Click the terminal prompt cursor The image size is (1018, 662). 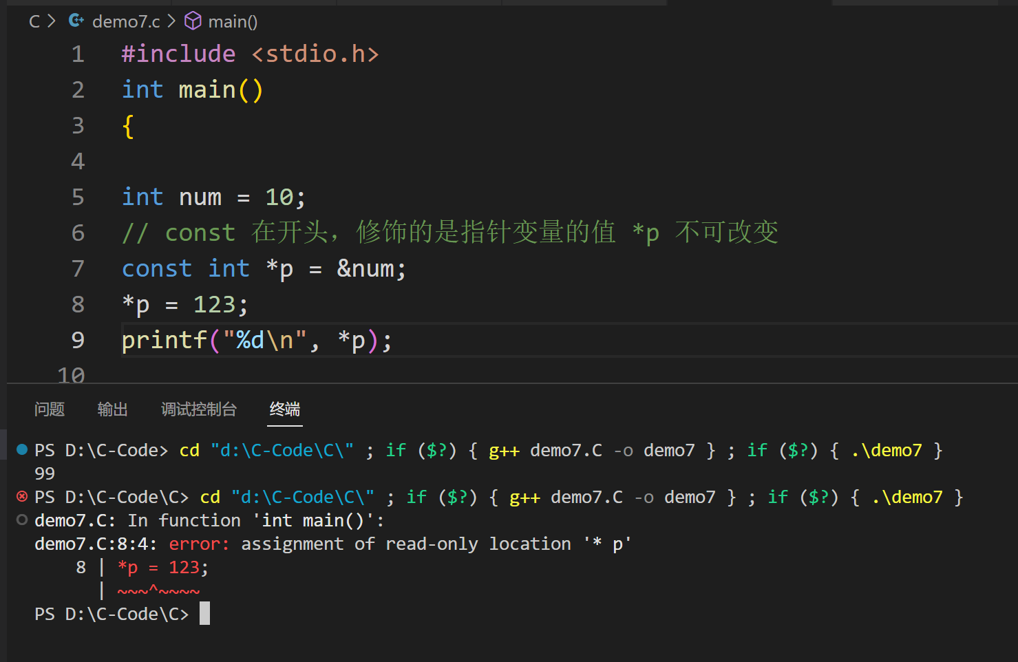coord(204,613)
